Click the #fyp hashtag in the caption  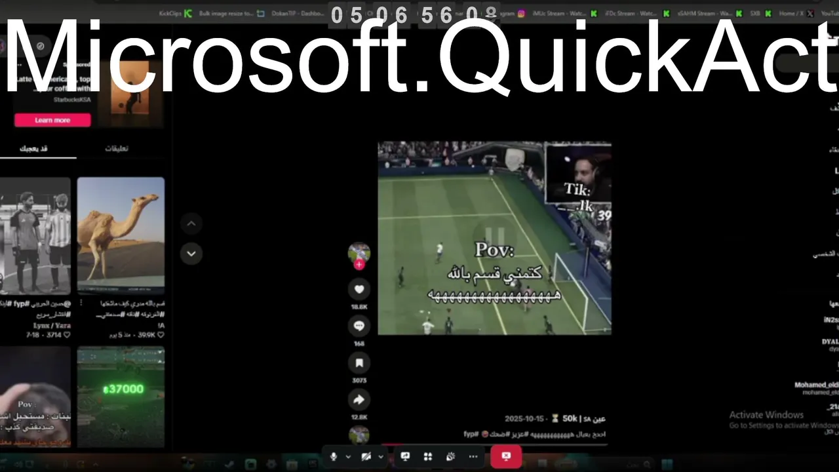[471, 434]
